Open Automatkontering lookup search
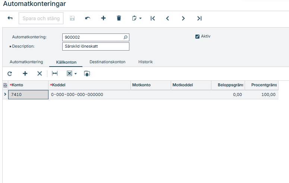 [125, 37]
